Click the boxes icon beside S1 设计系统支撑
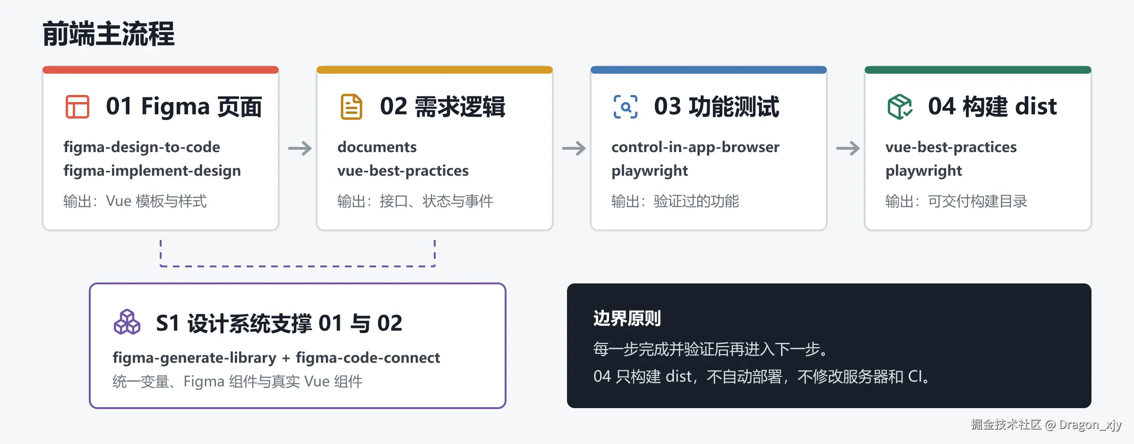The image size is (1134, 444). (x=127, y=323)
